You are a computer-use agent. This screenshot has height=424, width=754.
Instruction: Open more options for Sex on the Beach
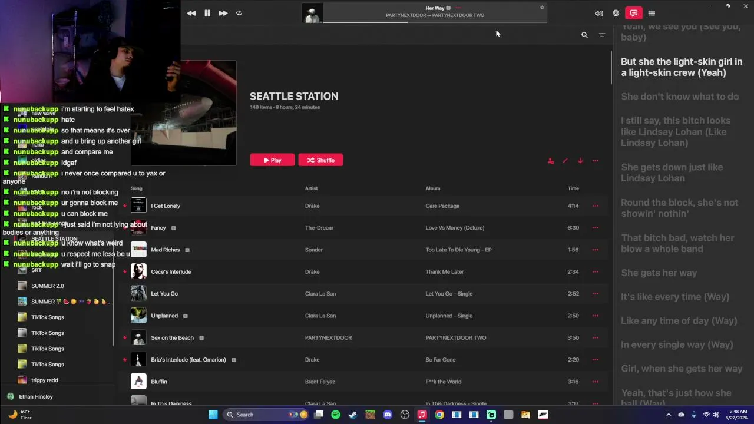pos(596,338)
